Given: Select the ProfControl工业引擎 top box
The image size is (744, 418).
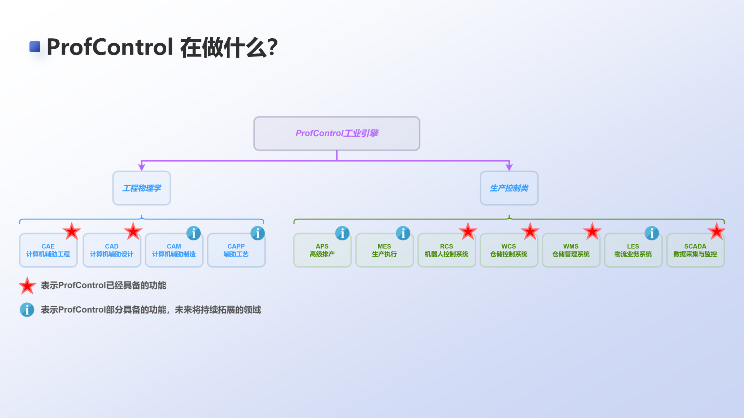Looking at the screenshot, I should [x=337, y=134].
